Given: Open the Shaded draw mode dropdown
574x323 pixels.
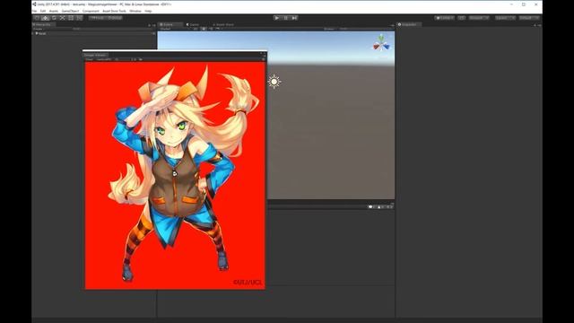Looking at the screenshot, I should [175, 29].
